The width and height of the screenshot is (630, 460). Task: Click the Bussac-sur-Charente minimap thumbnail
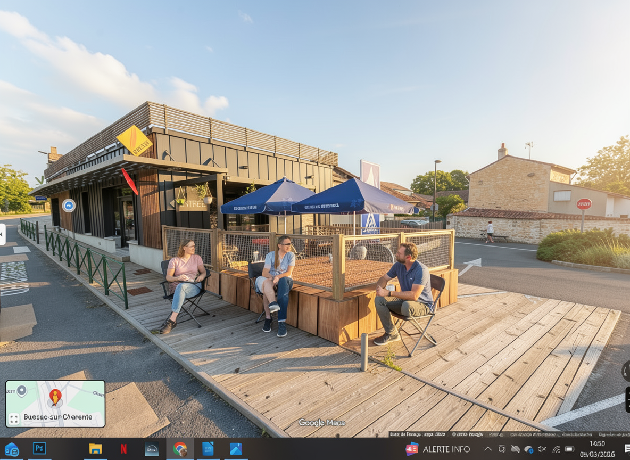55,404
